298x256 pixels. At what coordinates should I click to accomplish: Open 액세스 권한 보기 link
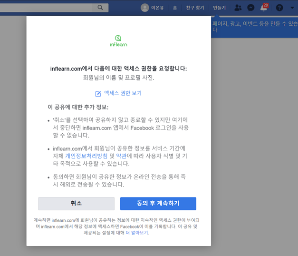click(123, 93)
